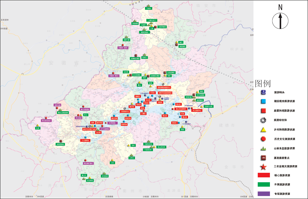Pick the green 外围旅游资源 color swatch

(264, 184)
